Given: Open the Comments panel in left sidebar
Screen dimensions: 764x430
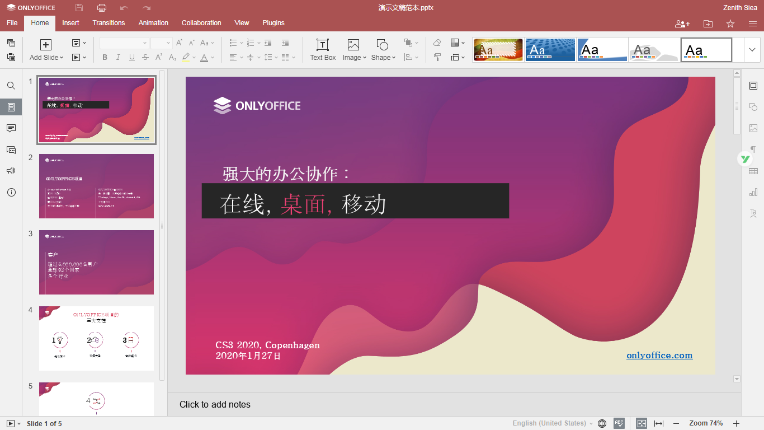Looking at the screenshot, I should [11, 128].
